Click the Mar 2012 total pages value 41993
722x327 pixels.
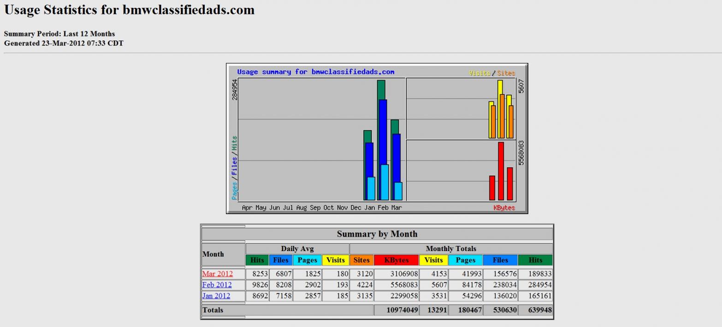473,274
